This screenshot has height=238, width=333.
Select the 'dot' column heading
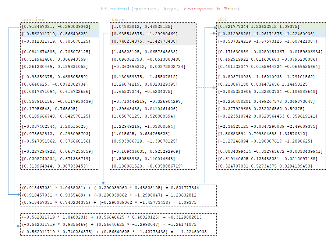coord(223,19)
